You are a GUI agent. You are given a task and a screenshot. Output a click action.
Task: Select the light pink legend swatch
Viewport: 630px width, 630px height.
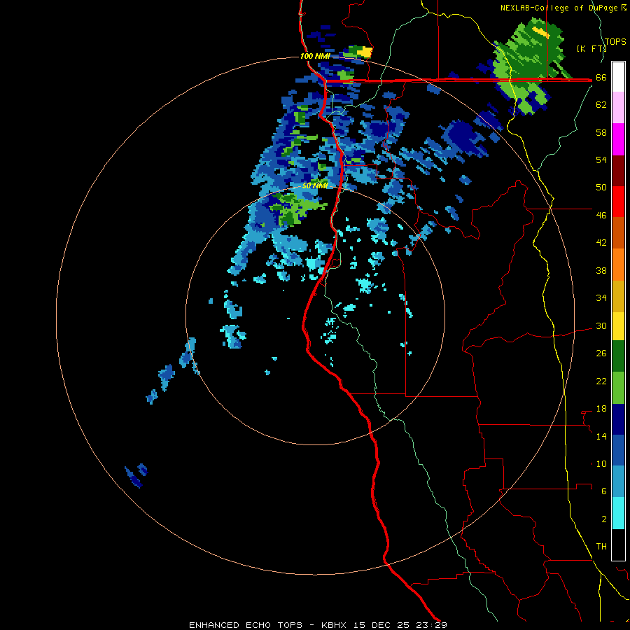click(x=618, y=107)
